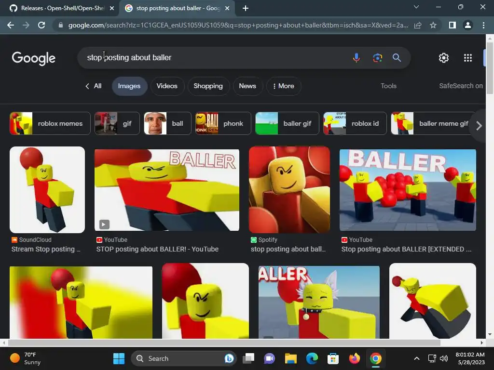Click the voice search microphone icon
Screen dimensions: 494x370
357,58
